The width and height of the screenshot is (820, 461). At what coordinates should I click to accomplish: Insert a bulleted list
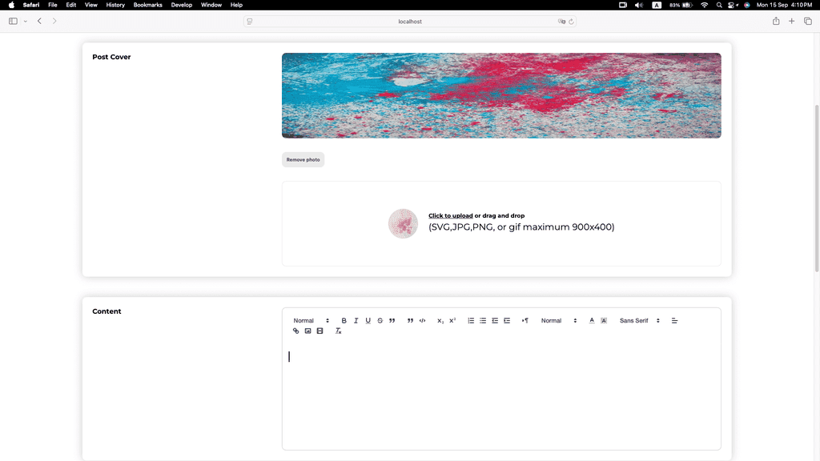click(483, 320)
